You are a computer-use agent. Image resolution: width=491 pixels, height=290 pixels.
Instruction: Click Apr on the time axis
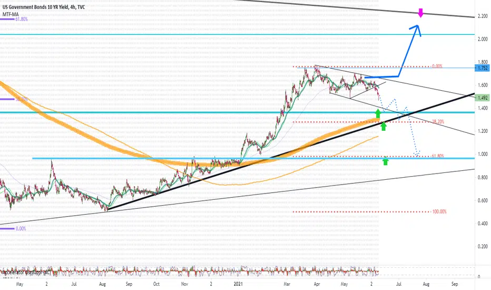pos(317,284)
